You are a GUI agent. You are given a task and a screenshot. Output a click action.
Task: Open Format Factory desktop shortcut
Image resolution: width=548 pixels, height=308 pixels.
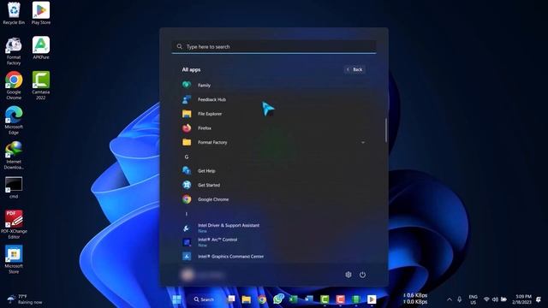point(14,51)
